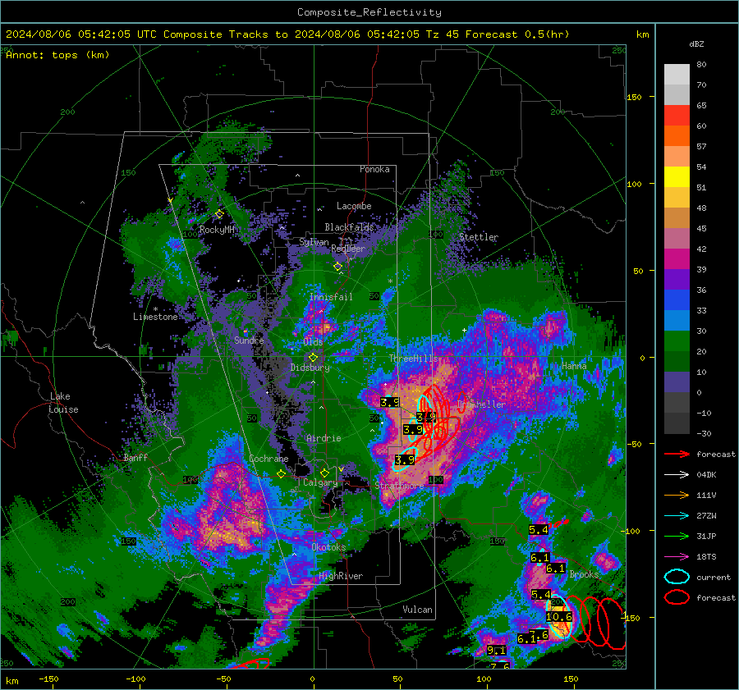Click the Sylvan label on the map
Image resolution: width=739 pixels, height=690 pixels.
(314, 242)
